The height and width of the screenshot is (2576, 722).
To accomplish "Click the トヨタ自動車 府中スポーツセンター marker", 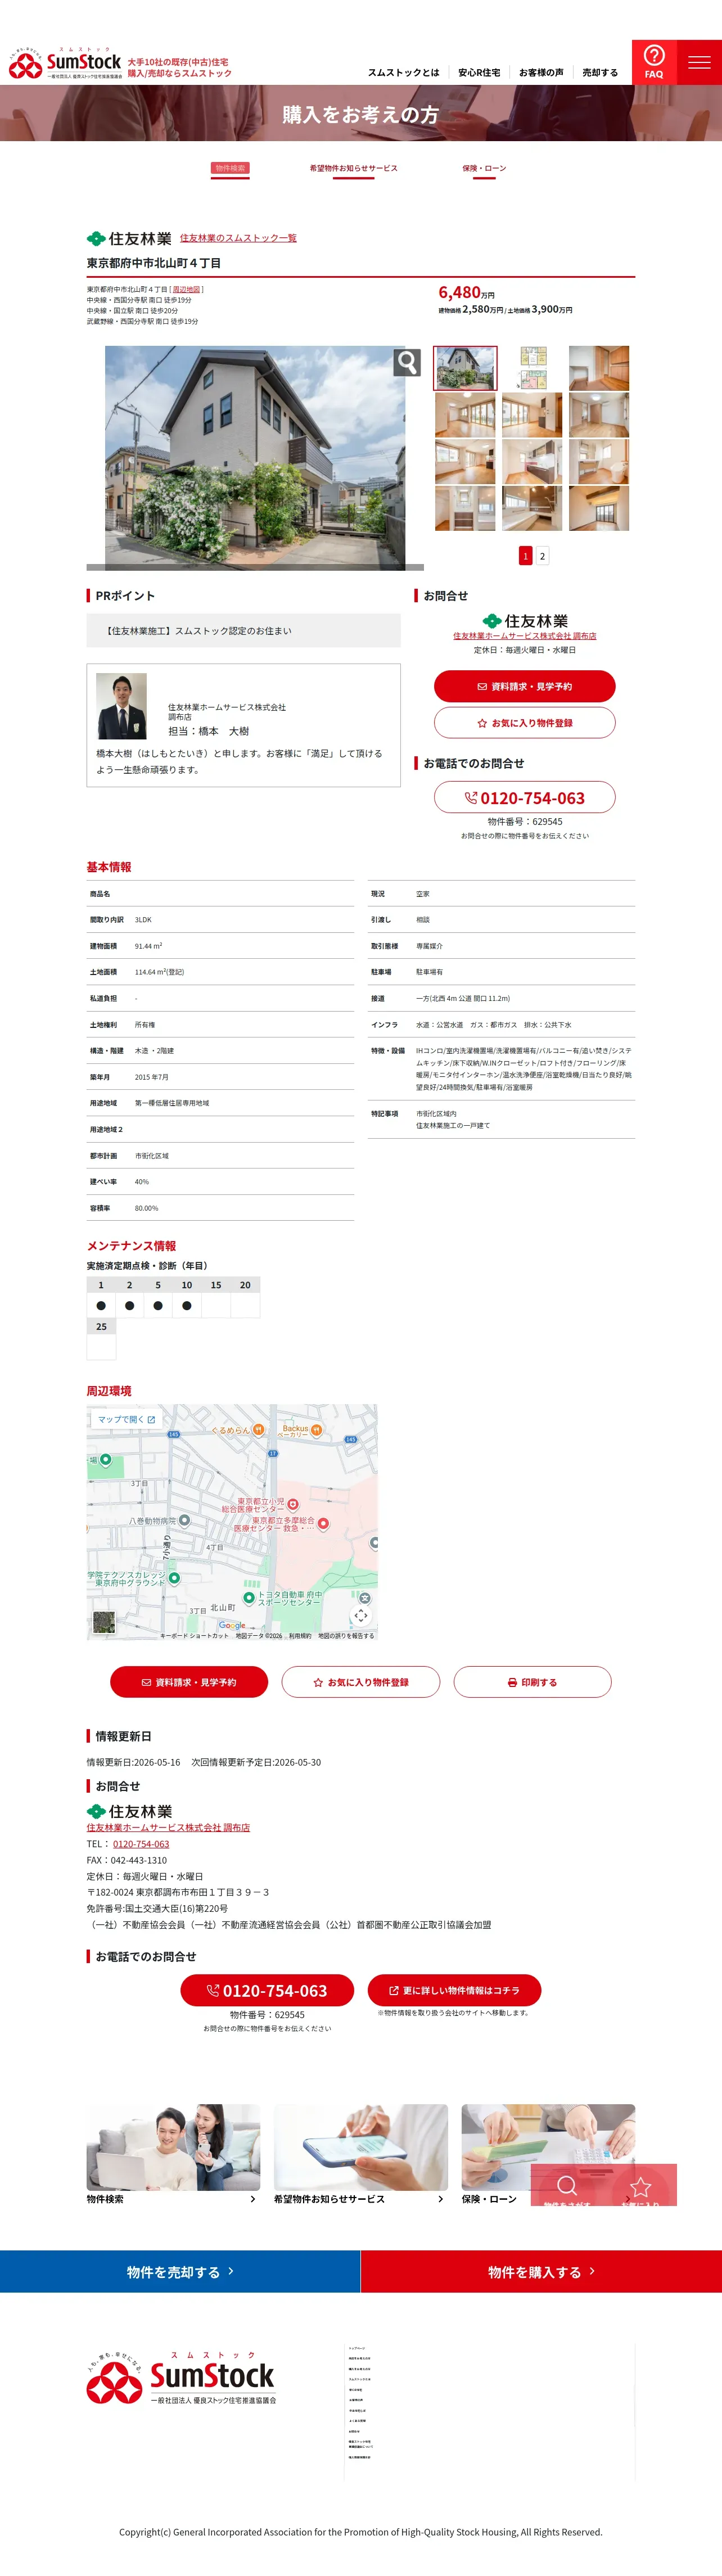I will (249, 1598).
